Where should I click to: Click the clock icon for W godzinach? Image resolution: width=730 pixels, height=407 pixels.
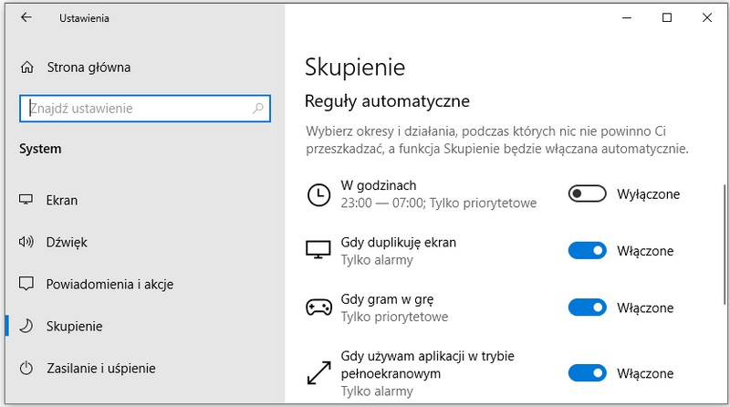tap(318, 194)
